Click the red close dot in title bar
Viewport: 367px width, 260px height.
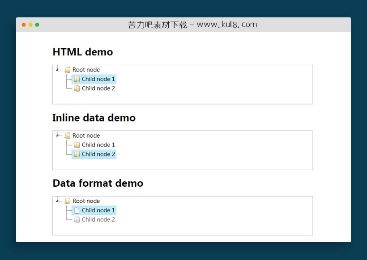coord(24,25)
